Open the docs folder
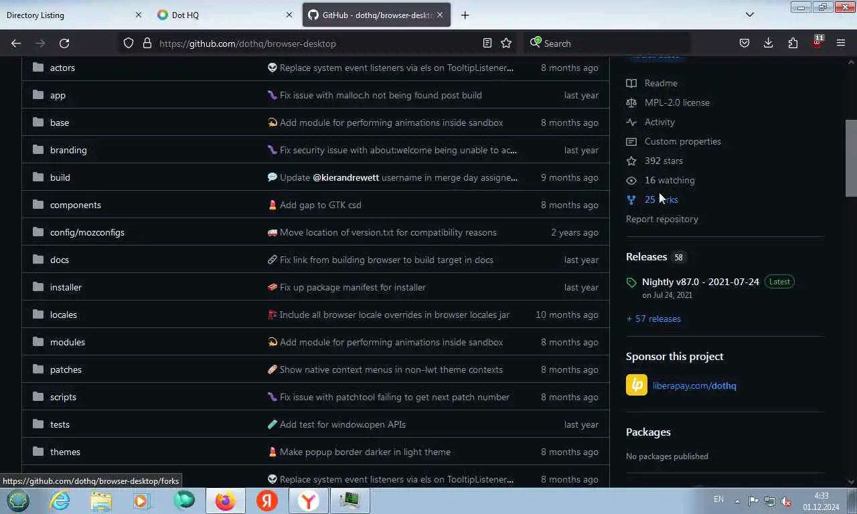 tap(60, 260)
